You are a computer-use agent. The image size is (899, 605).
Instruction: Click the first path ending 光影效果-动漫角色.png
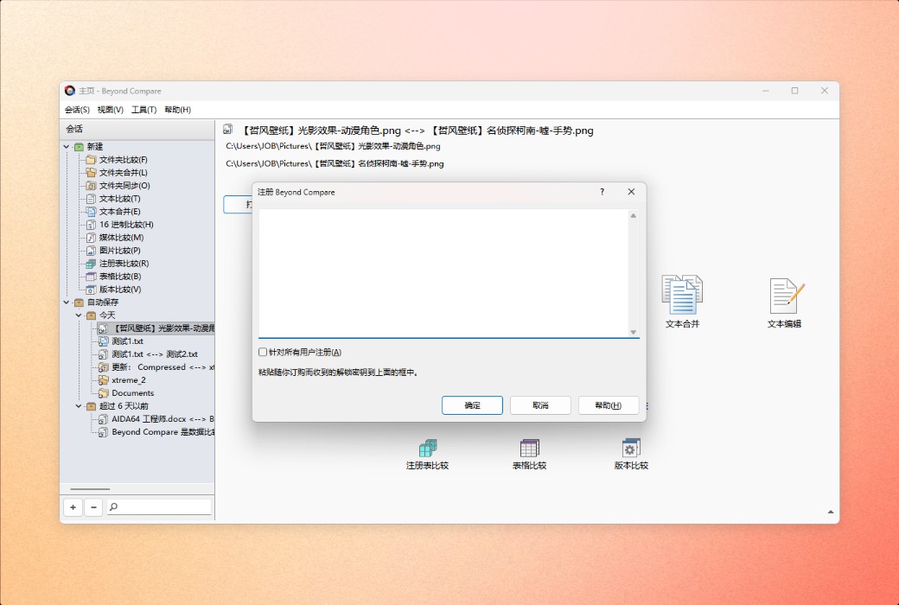pos(333,146)
